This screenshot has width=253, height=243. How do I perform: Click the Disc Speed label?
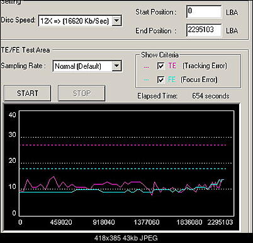(x=18, y=20)
